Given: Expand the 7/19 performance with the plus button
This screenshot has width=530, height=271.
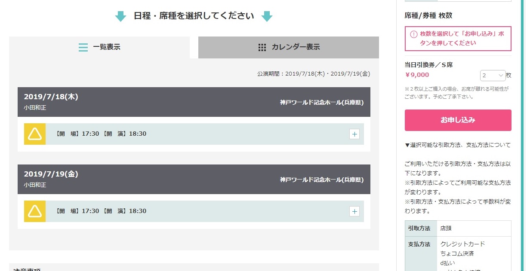Looking at the screenshot, I should click(354, 211).
